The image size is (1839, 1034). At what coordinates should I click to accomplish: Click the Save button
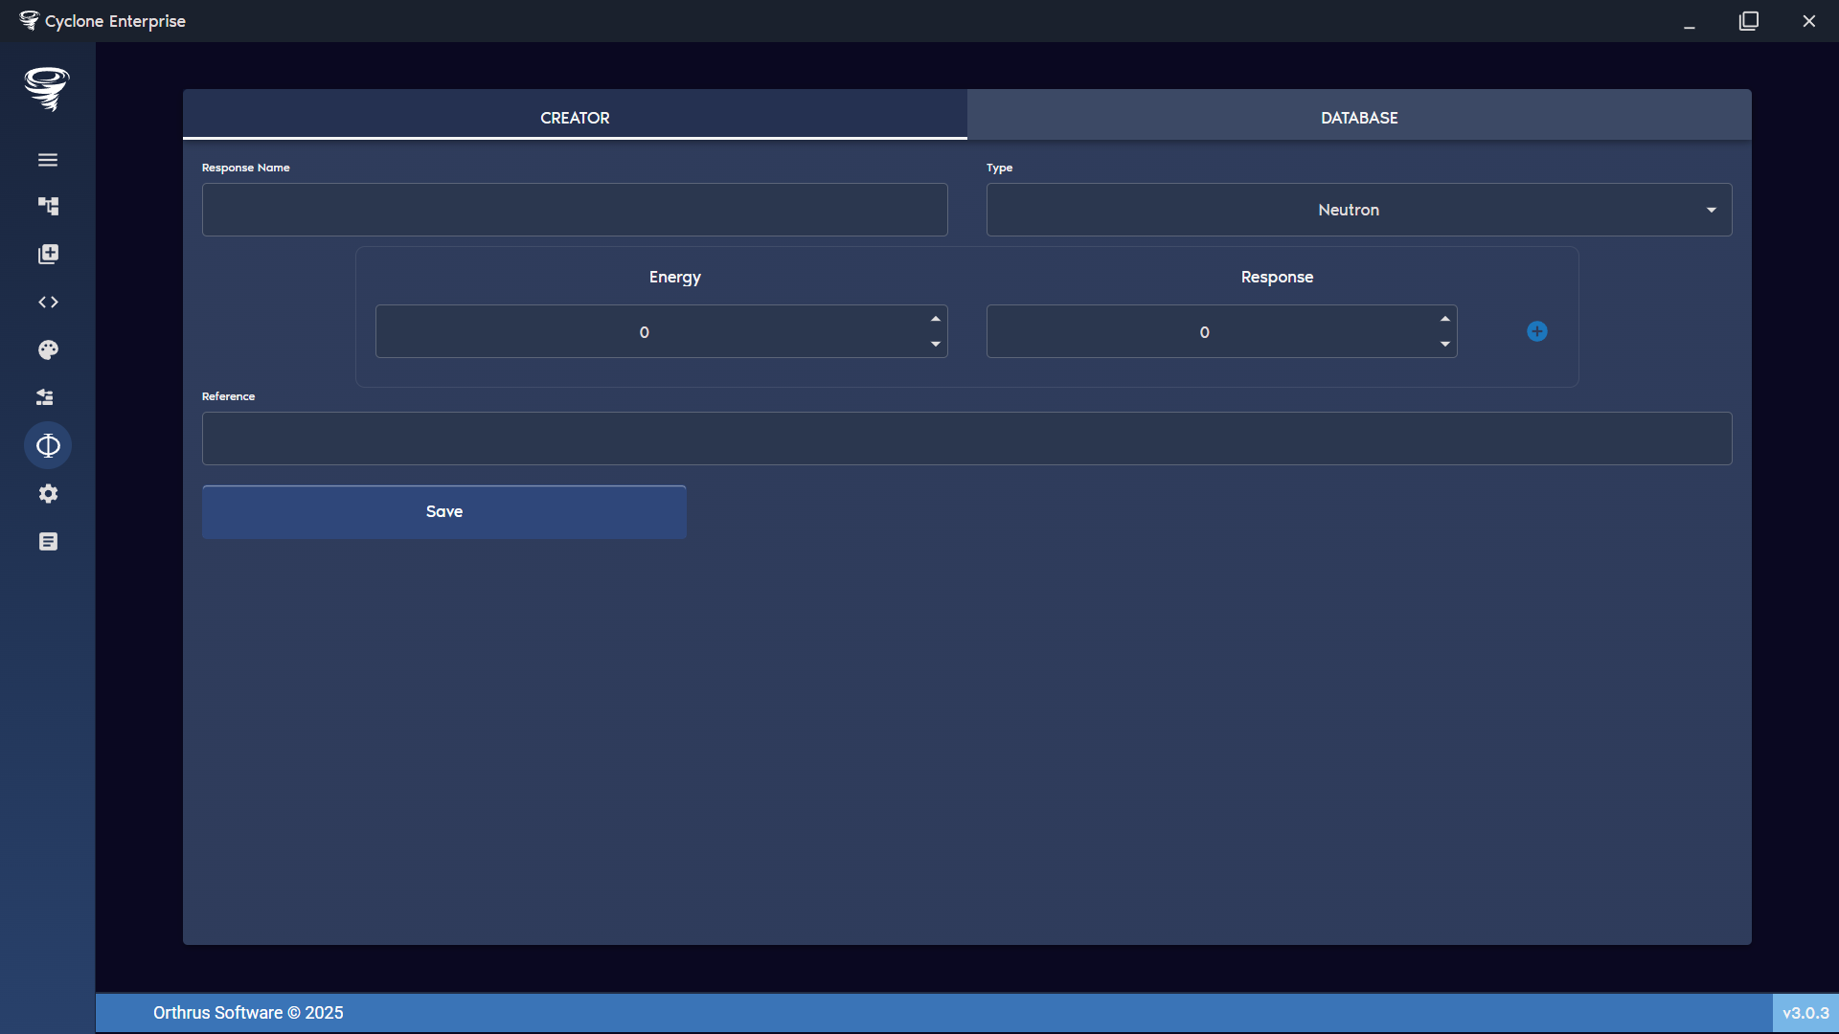(443, 511)
